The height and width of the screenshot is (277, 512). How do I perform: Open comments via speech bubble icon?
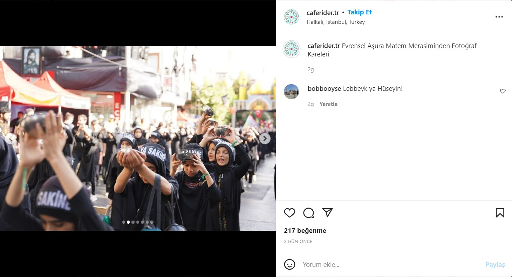[x=308, y=213]
